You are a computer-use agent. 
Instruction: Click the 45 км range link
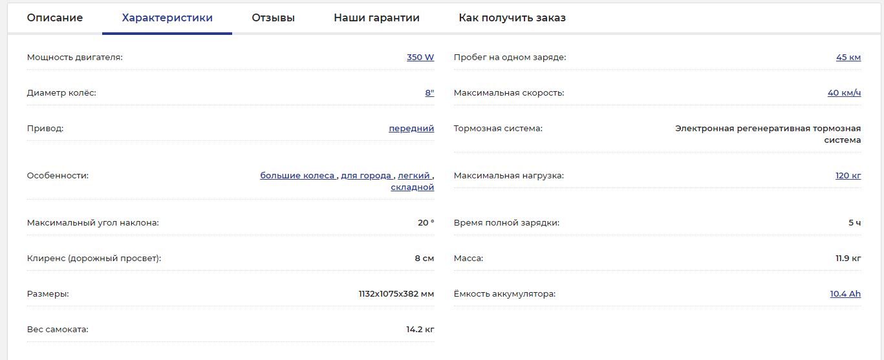tap(848, 57)
